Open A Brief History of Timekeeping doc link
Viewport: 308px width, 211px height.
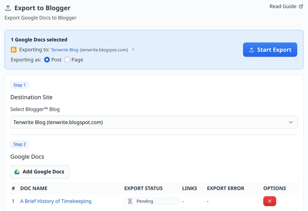coord(56,201)
